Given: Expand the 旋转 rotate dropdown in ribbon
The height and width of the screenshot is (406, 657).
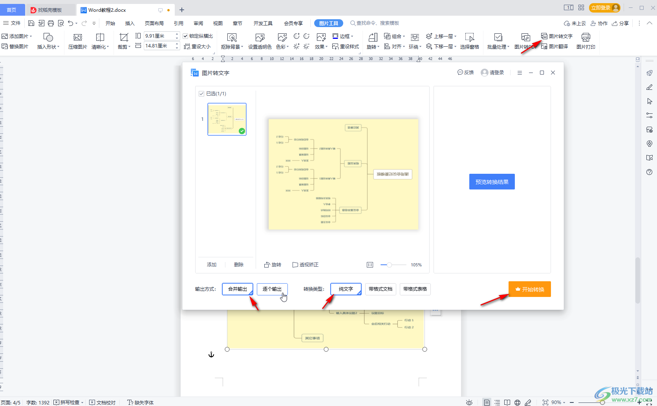Looking at the screenshot, I should [x=379, y=47].
